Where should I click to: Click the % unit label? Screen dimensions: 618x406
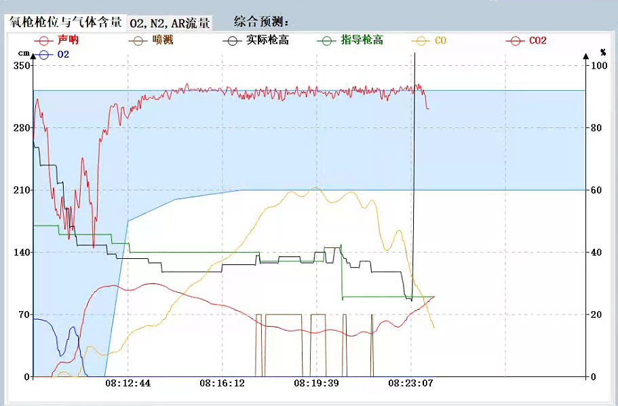point(603,52)
